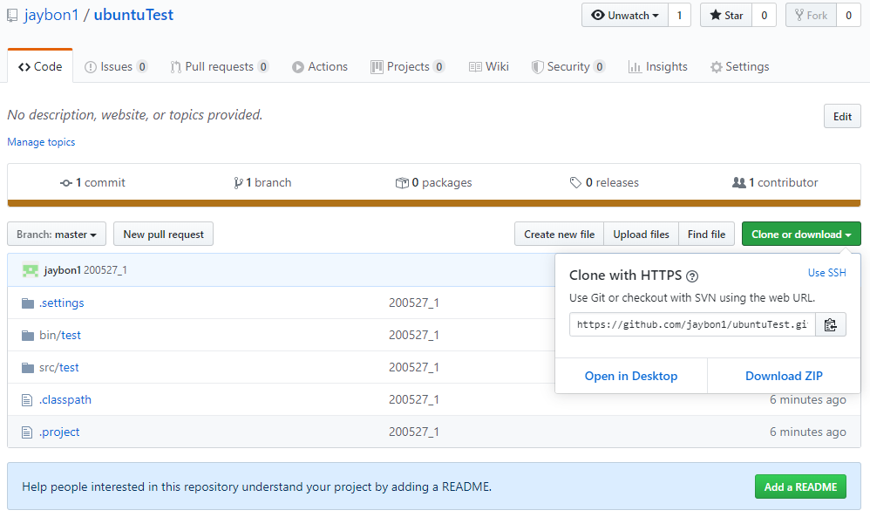This screenshot has height=517, width=870.
Task: Open help icon next to Clone with HTTPS
Action: 692,276
